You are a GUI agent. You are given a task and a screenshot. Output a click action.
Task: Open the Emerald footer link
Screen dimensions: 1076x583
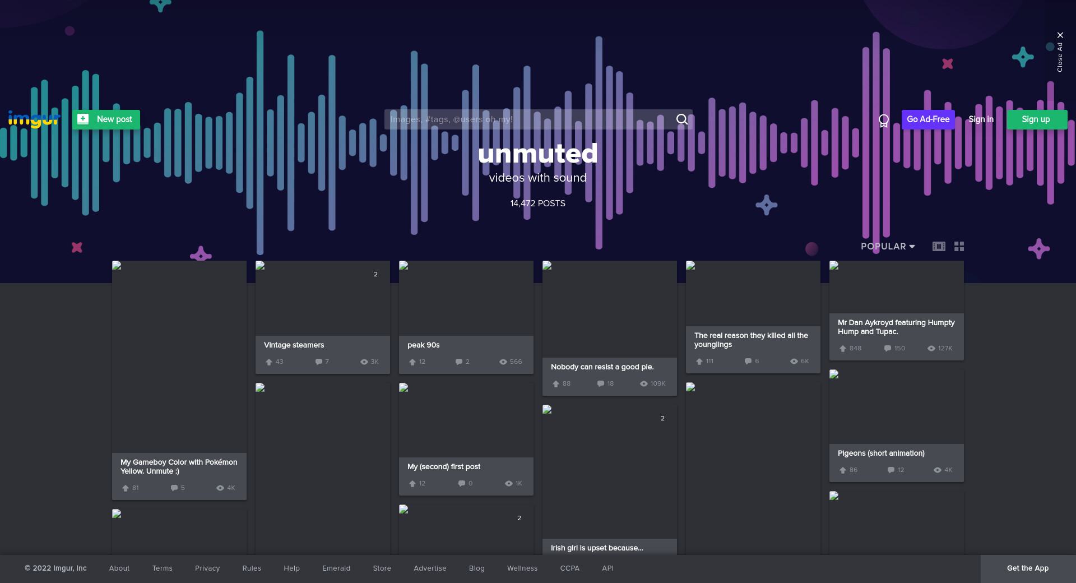[336, 568]
